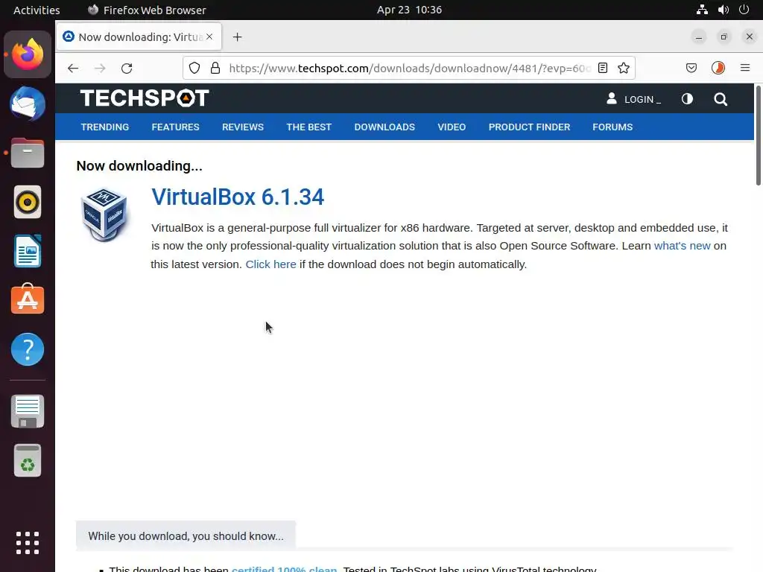Click the 'Now downloading...' heading
Screen dimensions: 763x572
click(x=139, y=166)
